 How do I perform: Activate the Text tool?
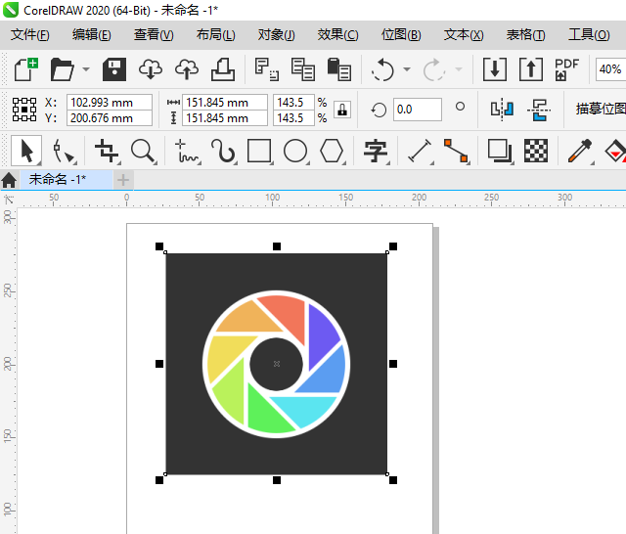tap(376, 151)
